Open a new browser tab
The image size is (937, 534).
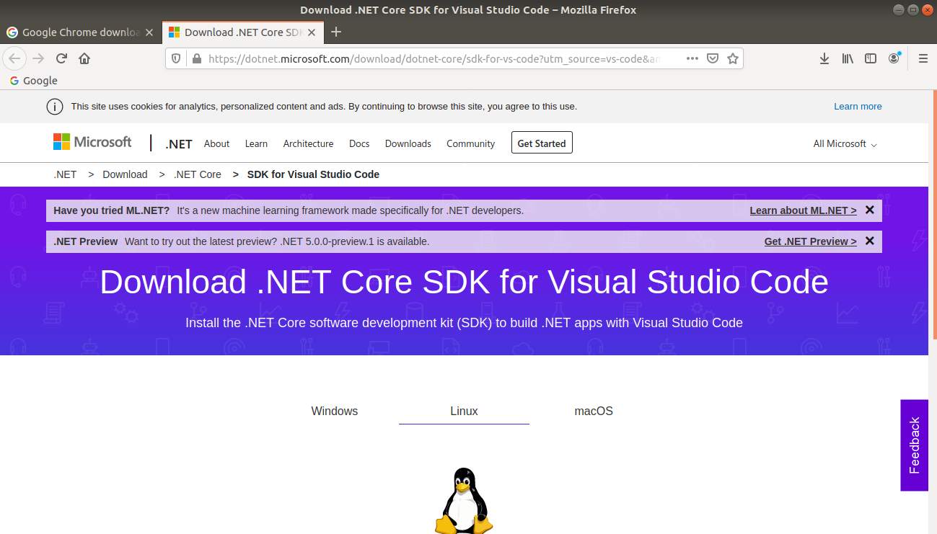pyautogui.click(x=335, y=32)
